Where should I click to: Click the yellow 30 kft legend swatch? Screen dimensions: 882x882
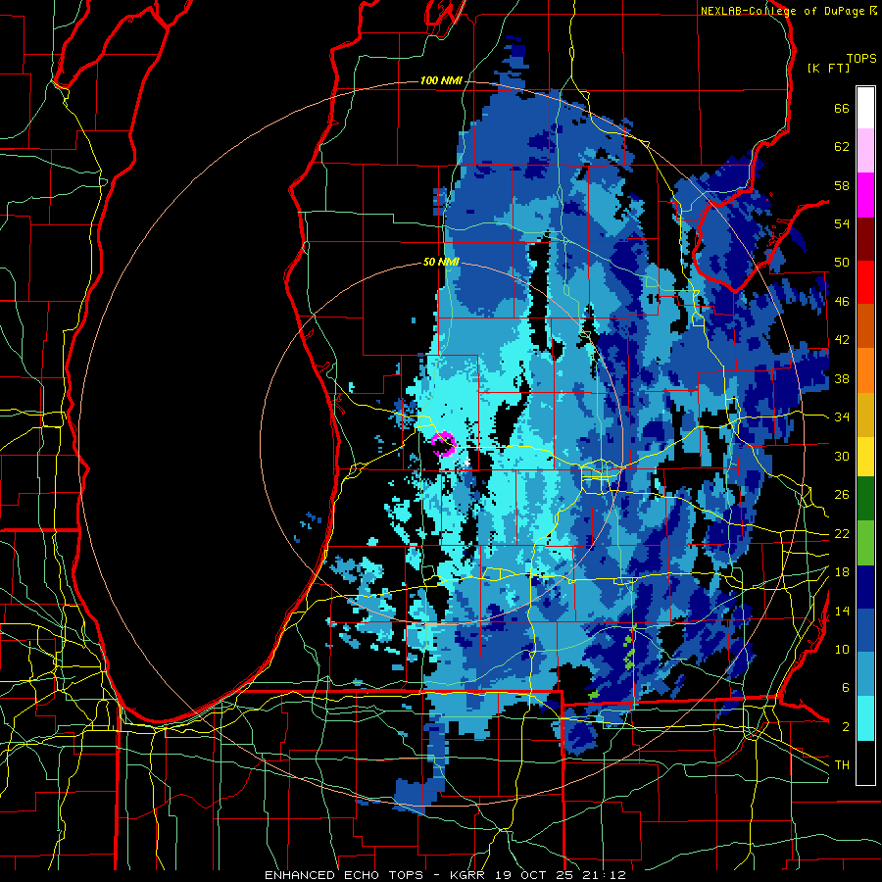865,457
